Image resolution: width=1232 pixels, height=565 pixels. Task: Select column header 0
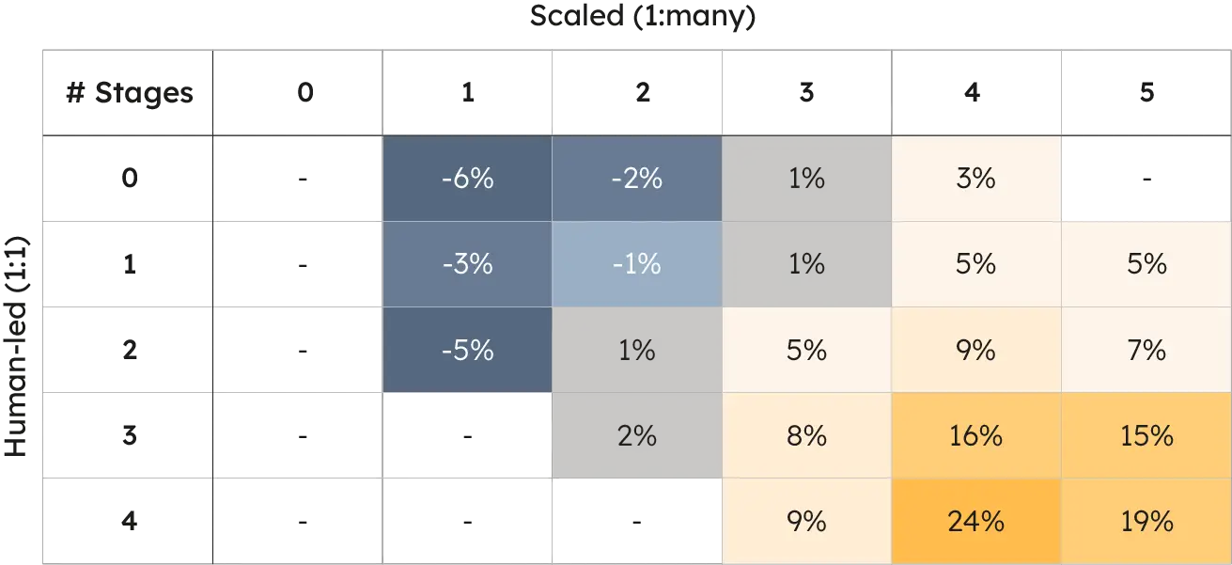pos(298,93)
